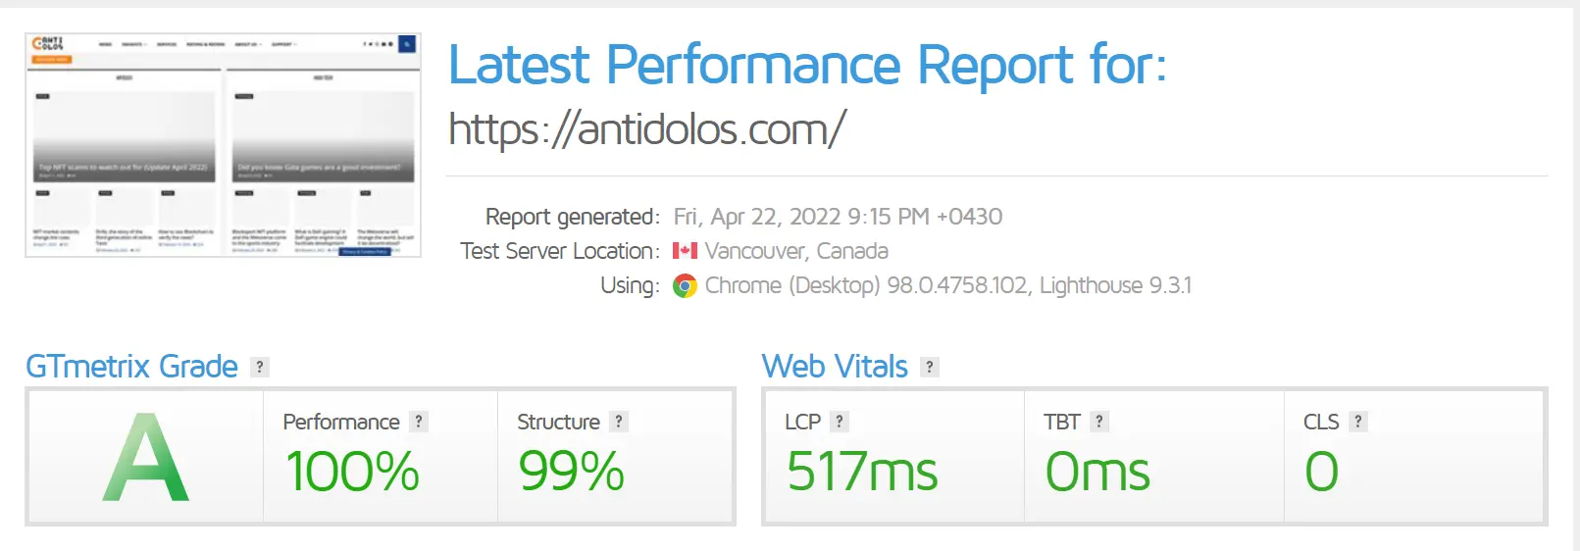Open help icon next to Web Vitals
This screenshot has height=551, width=1580.
point(930,367)
